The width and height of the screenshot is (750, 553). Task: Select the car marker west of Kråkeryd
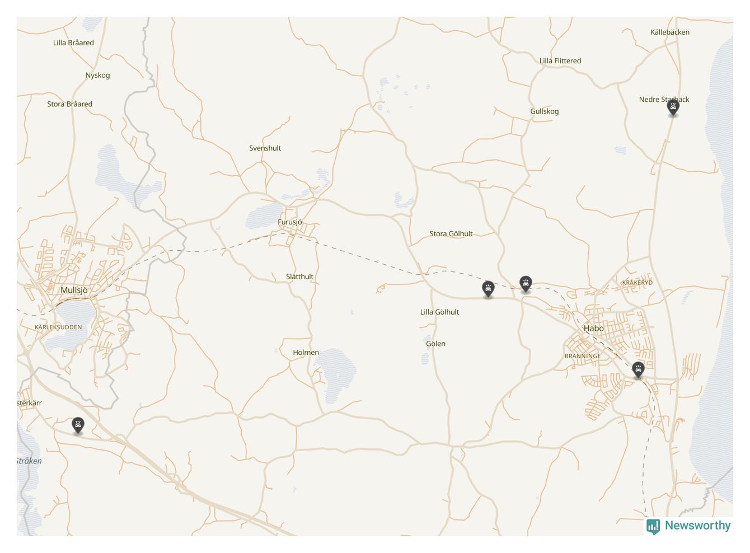tap(526, 284)
